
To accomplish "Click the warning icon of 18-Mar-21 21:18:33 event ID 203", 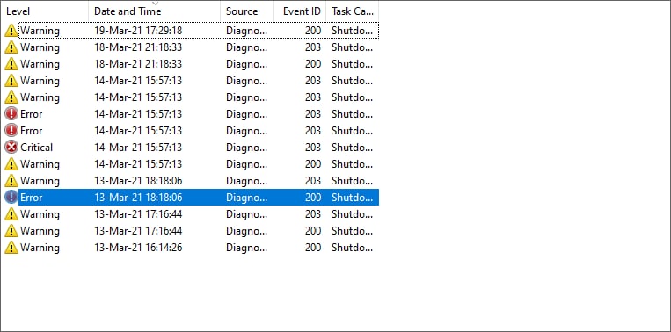I will [11, 47].
